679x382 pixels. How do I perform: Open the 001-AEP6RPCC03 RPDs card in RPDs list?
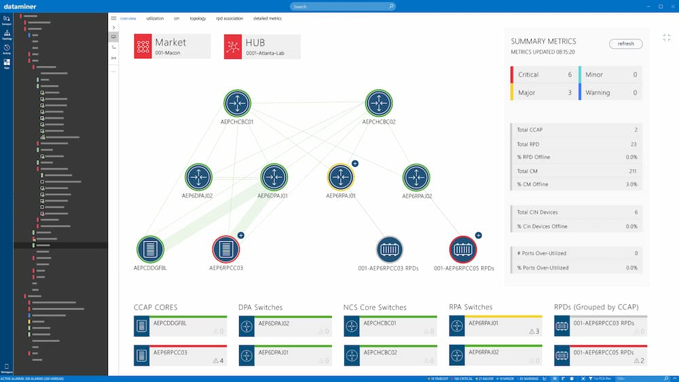tap(601, 326)
